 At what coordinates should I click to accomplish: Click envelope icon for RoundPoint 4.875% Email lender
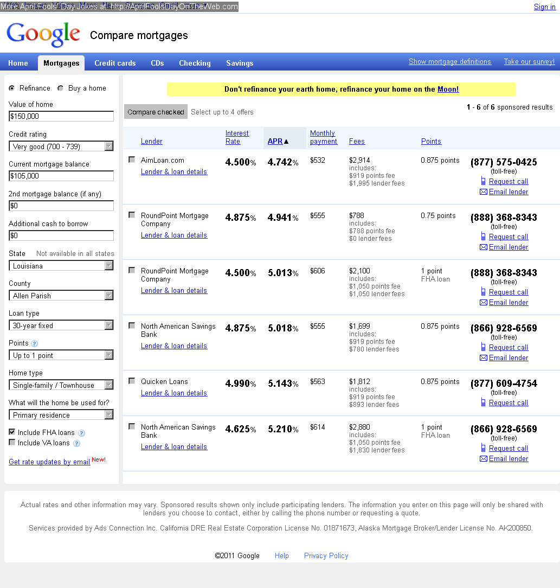484,247
